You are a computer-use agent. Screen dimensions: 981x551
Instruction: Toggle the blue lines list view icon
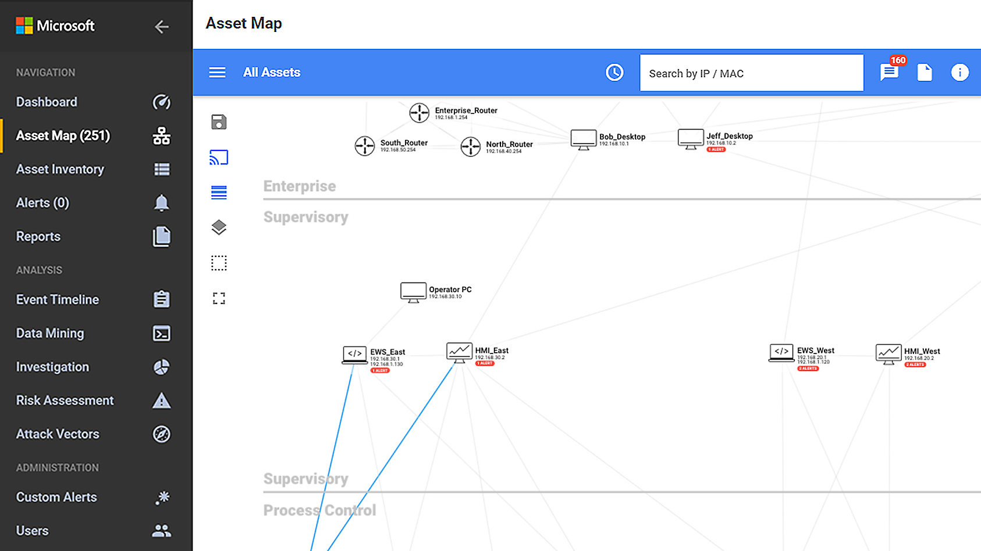pos(219,192)
